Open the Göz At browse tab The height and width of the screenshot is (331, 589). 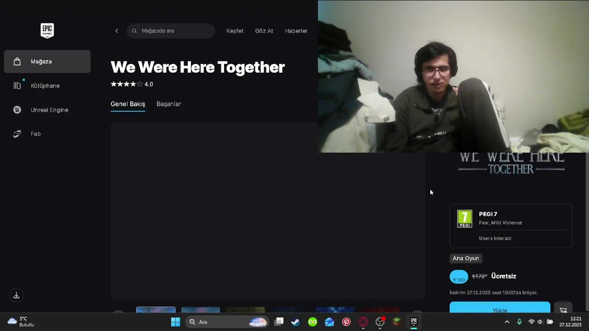(x=264, y=31)
